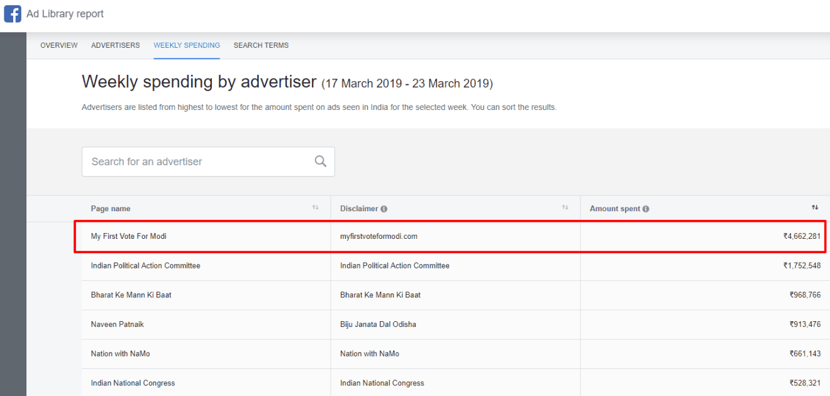830x396 pixels.
Task: Select Bharat Ke Mann Ki Baat page
Action: (x=131, y=295)
